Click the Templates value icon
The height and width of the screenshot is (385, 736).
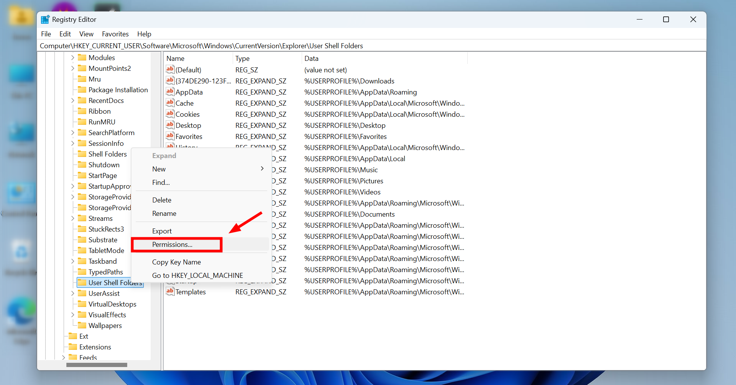169,291
